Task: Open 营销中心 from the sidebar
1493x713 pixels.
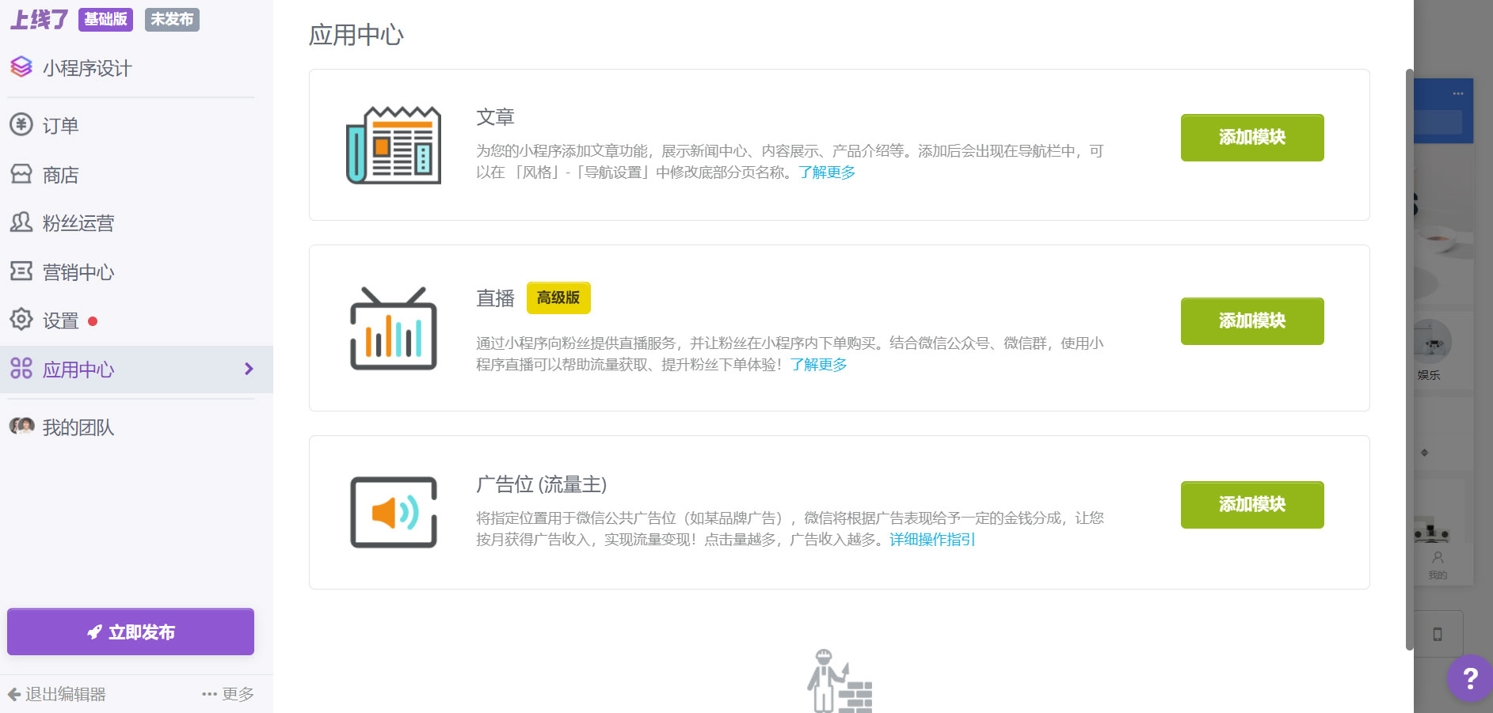Action: tap(78, 271)
